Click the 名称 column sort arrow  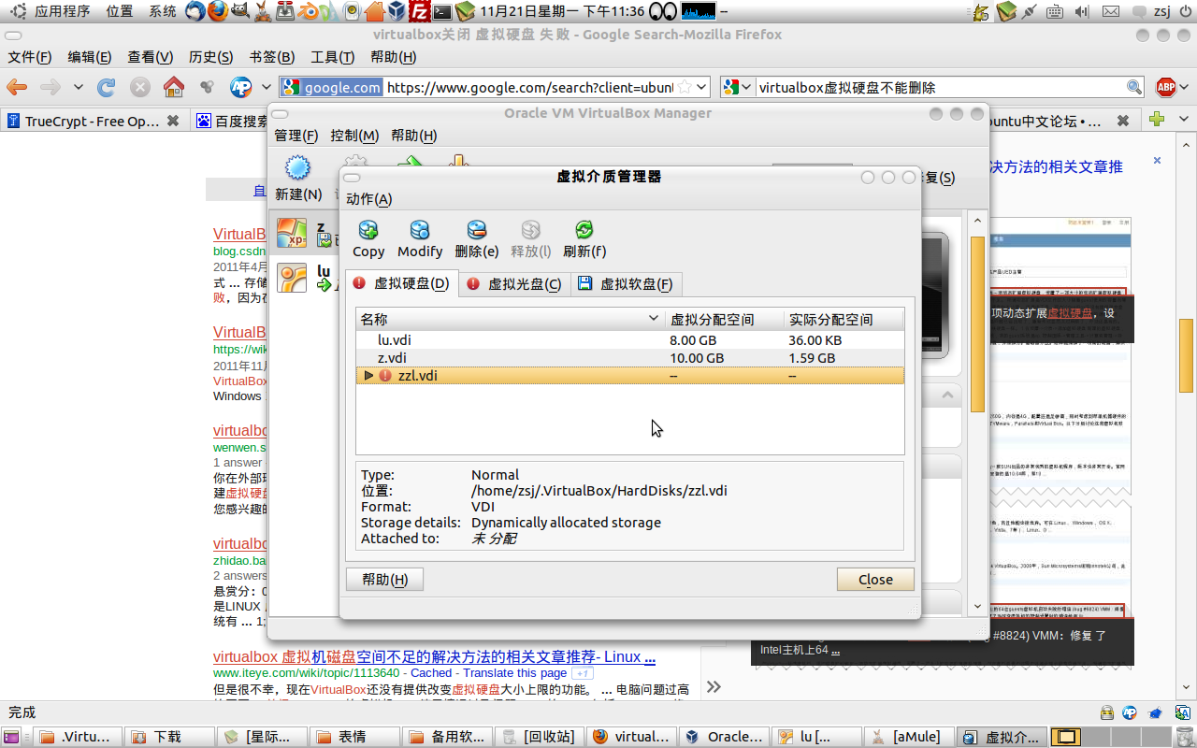(655, 319)
